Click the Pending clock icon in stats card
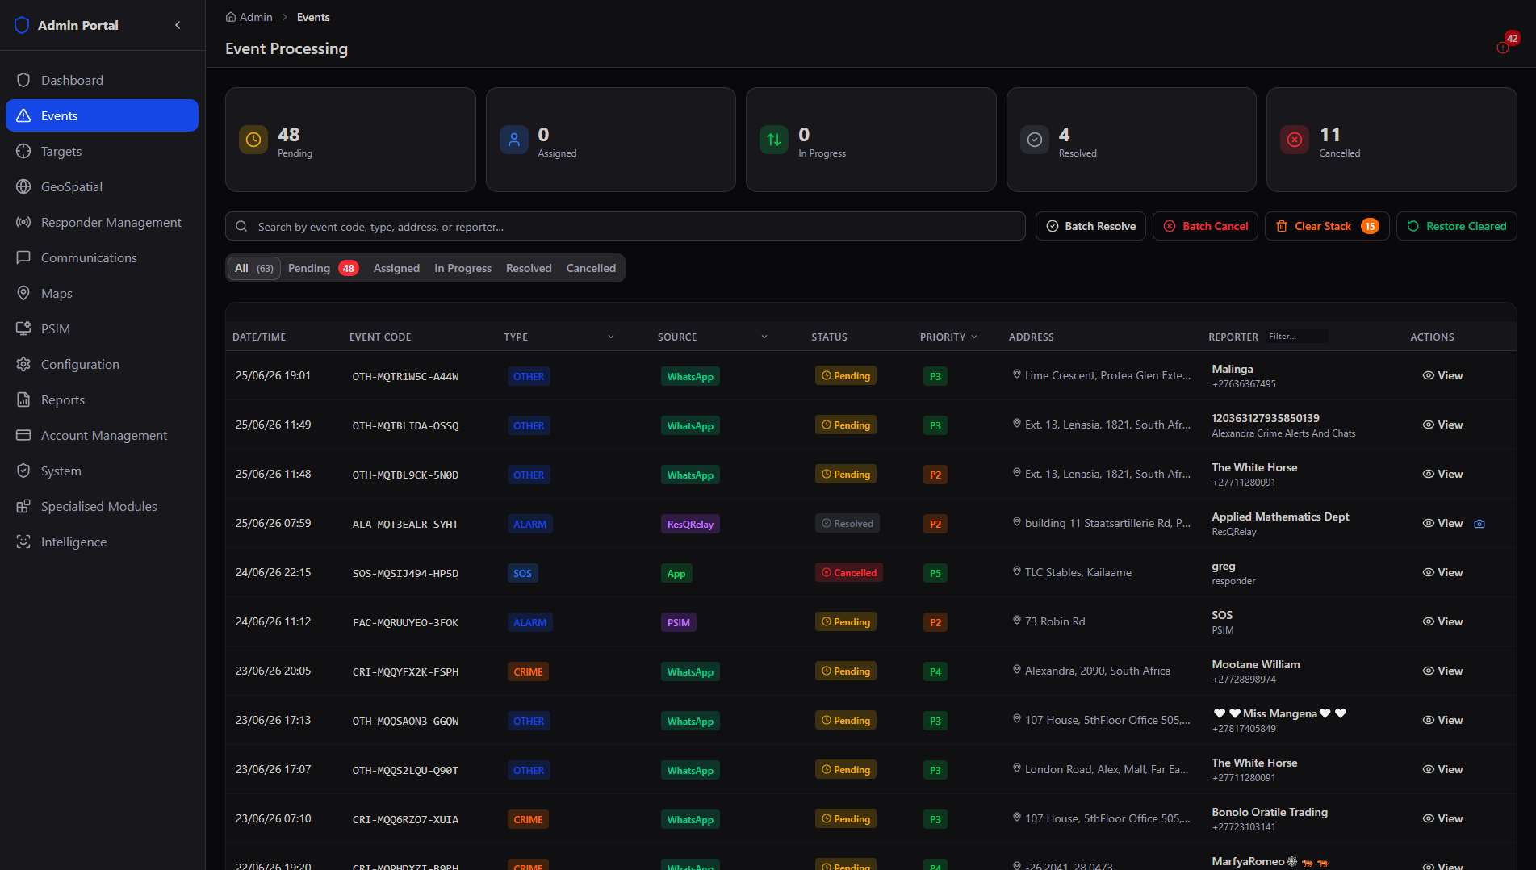Image resolution: width=1536 pixels, height=870 pixels. click(253, 140)
